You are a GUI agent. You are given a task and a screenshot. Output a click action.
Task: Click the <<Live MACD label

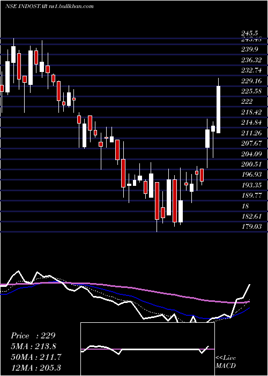click(226, 362)
